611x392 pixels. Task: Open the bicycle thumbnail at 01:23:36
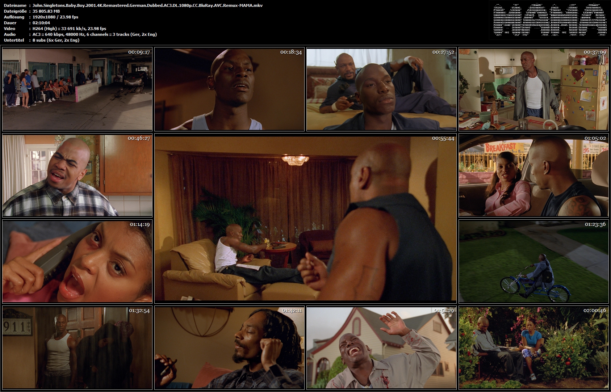(x=533, y=262)
